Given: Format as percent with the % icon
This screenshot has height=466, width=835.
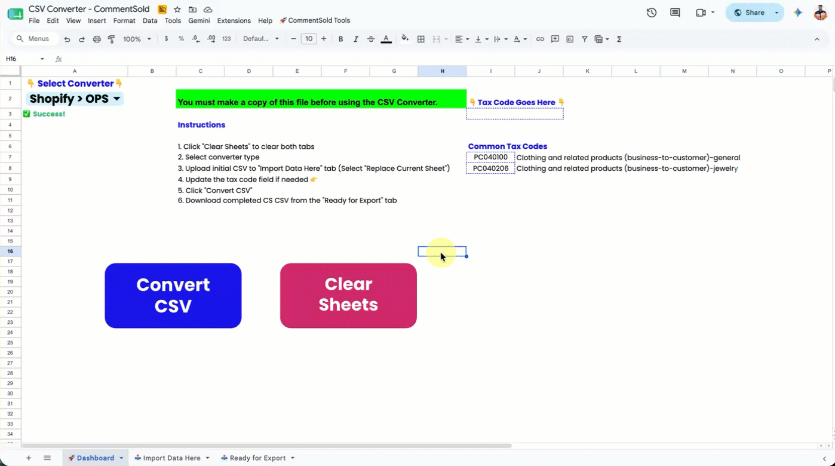Looking at the screenshot, I should (181, 39).
